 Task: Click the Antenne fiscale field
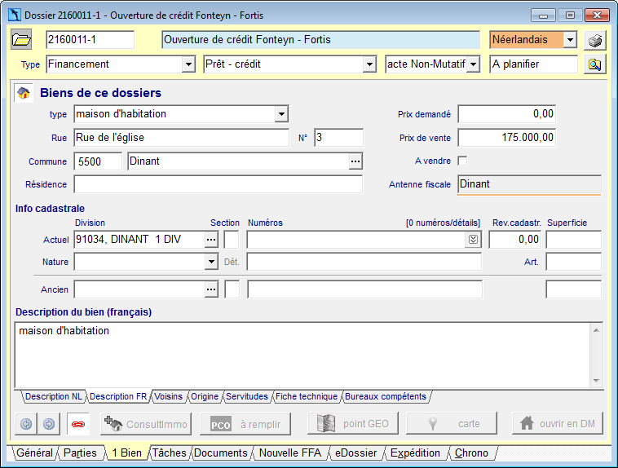[529, 184]
